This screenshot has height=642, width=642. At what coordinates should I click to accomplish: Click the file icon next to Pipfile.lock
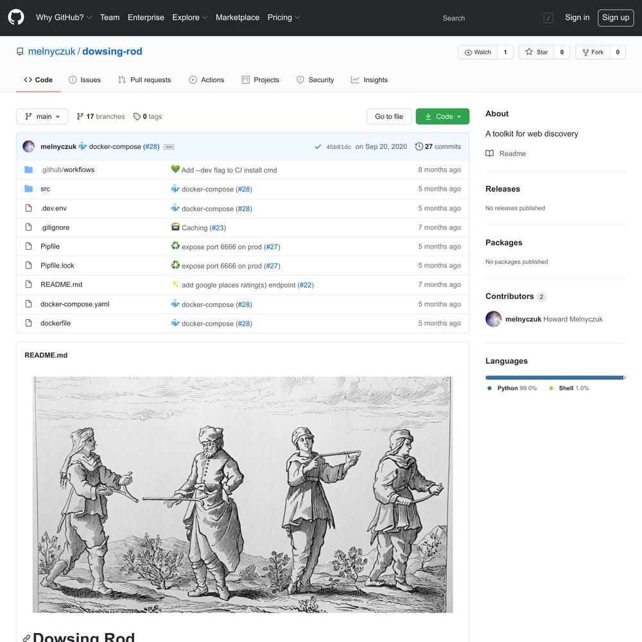[28, 265]
